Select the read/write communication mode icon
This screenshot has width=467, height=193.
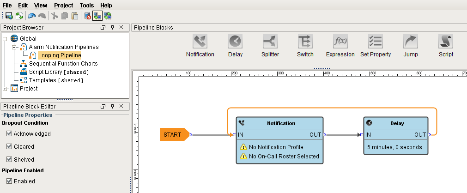pyautogui.click(x=108, y=16)
